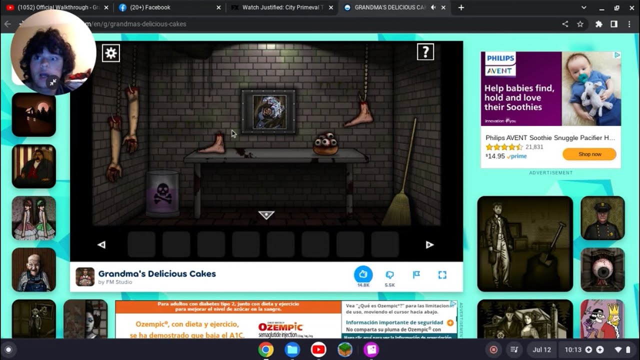
Task: Open the game help question mark
Action: pyautogui.click(x=425, y=51)
